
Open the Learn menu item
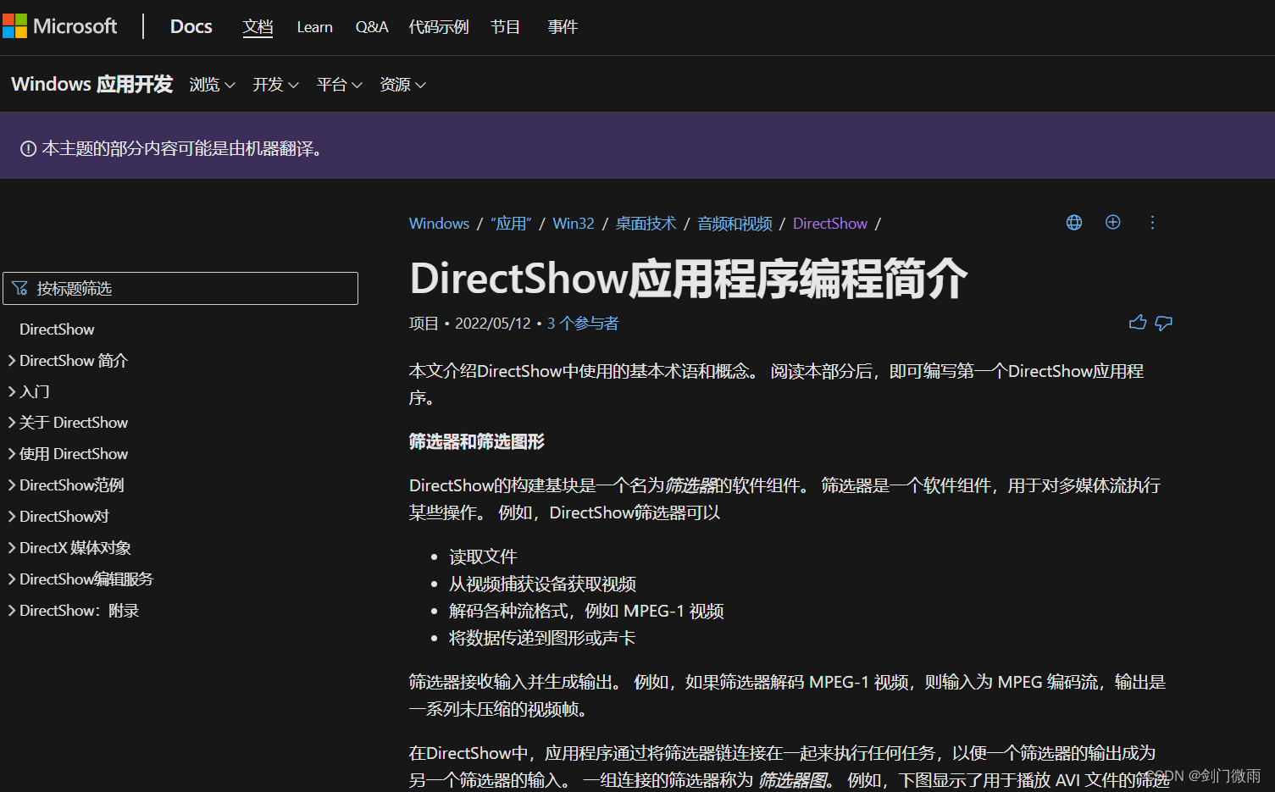[314, 27]
